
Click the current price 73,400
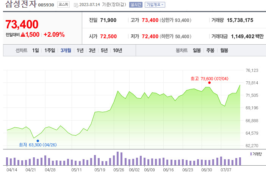click(22, 24)
